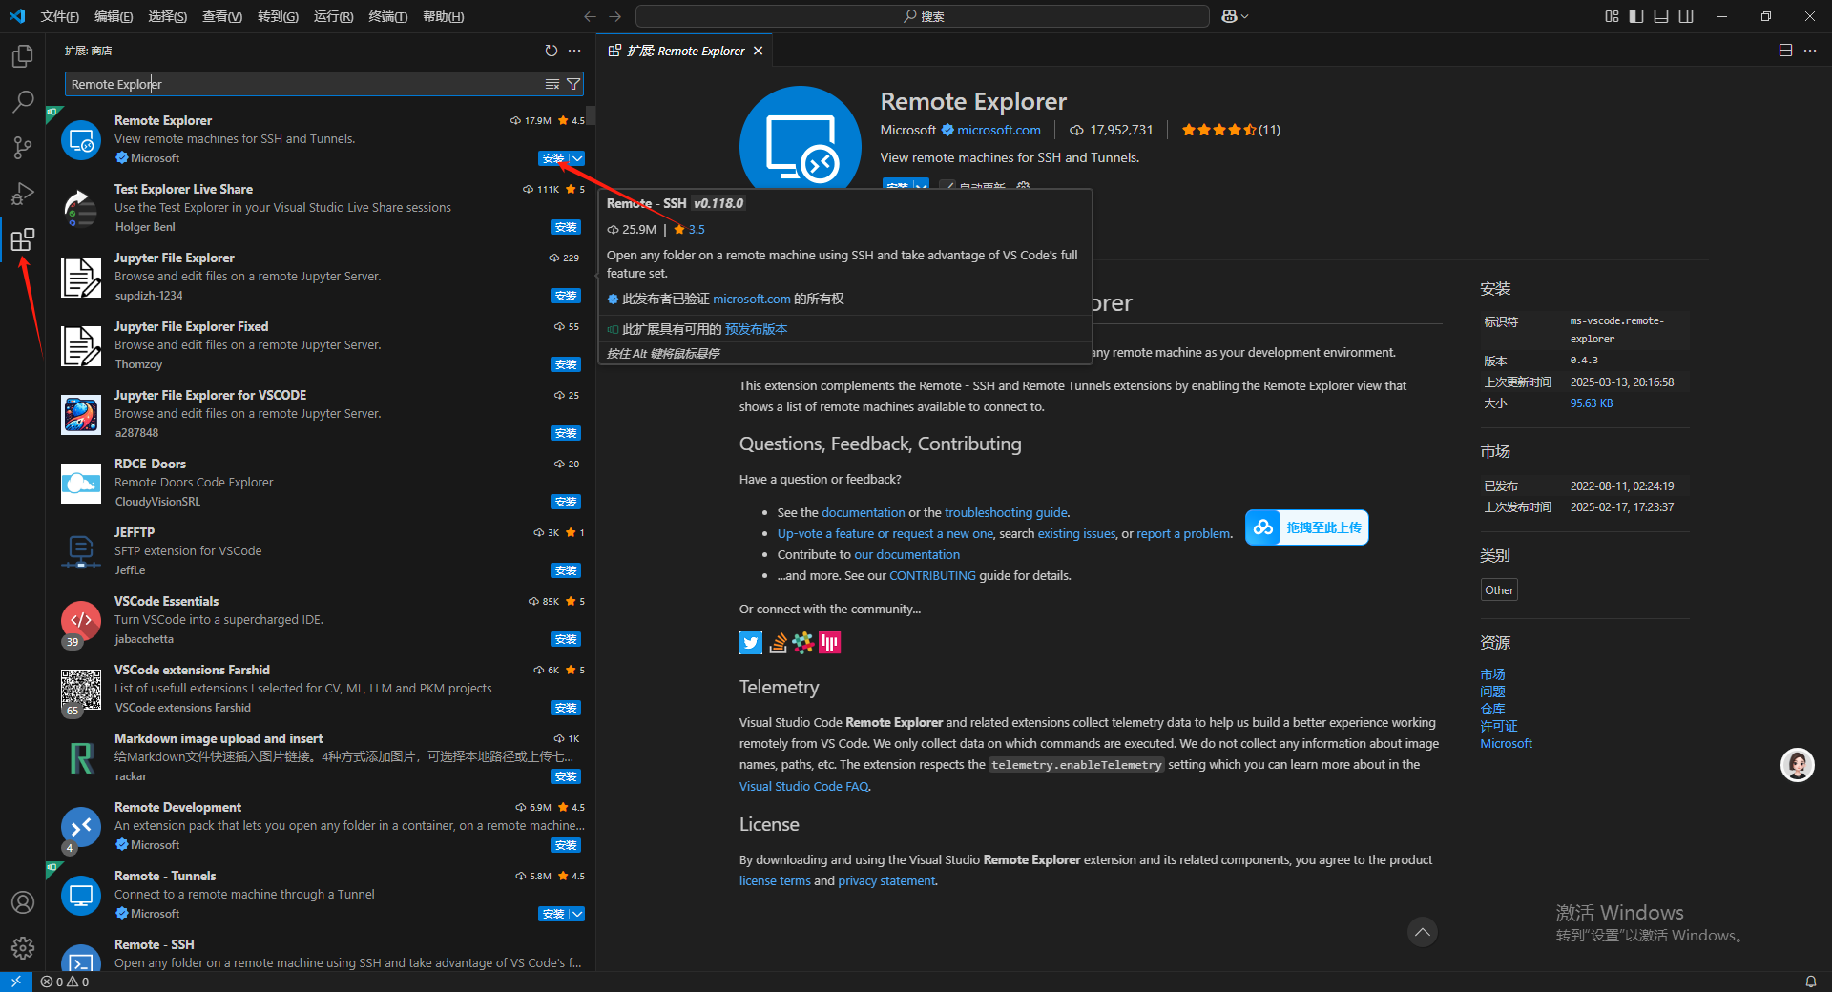
Task: Install VSCode Essentials extension
Action: [x=566, y=639]
